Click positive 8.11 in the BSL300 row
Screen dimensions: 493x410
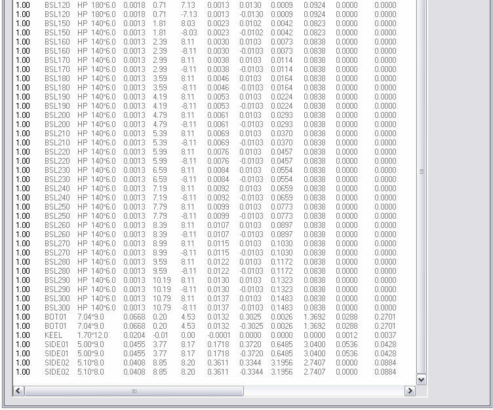188,299
